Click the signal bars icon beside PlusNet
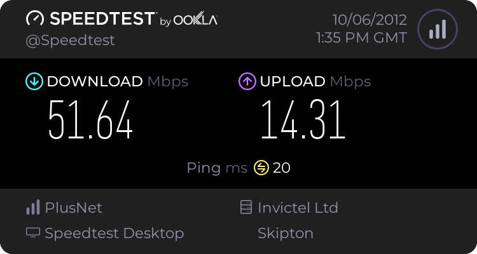Viewport: 477px width, 254px height. (33, 208)
